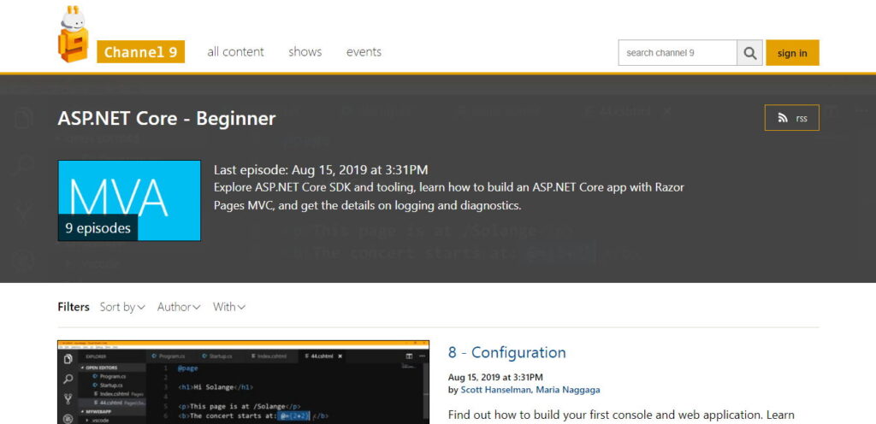Click the Channel 9 mascot logo
Viewport: 876px width, 424px height.
(x=74, y=33)
